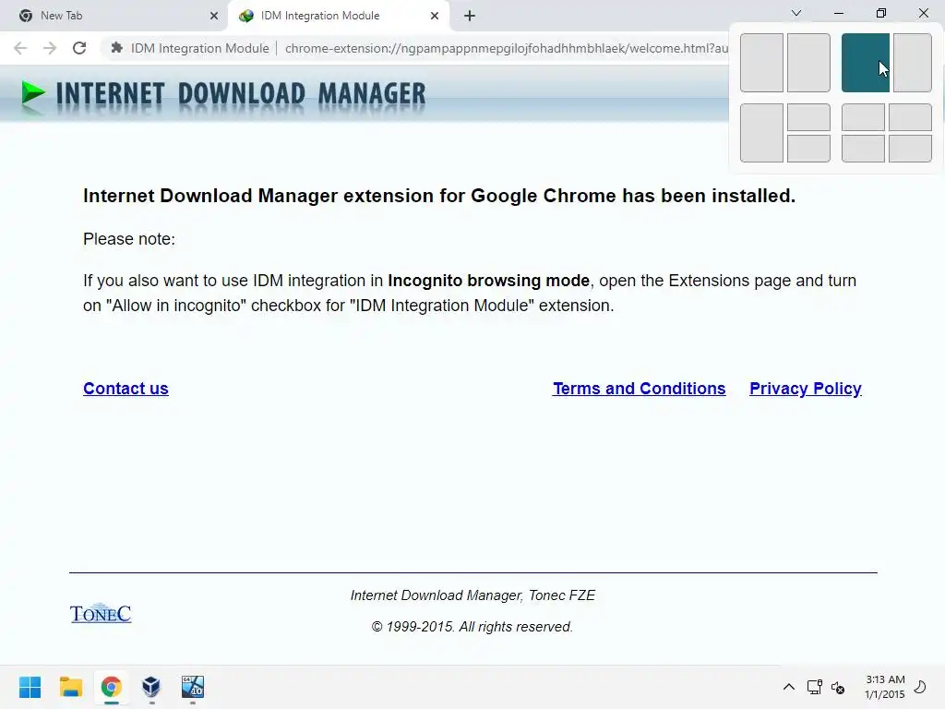
Task: Open the taskbar app right of VirtualBox
Action: coord(192,687)
